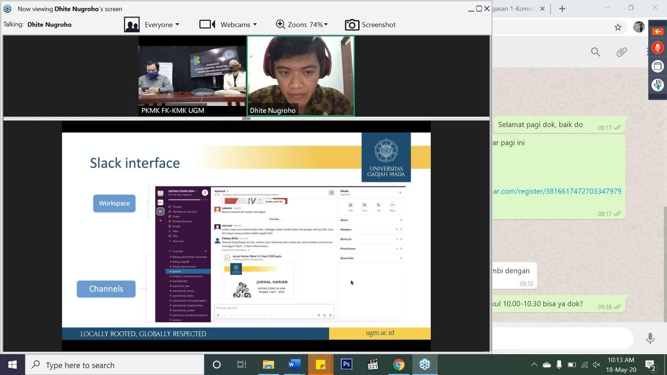Raise hand using the hand icon
Image resolution: width=667 pixels, height=375 pixels.
coord(657,85)
